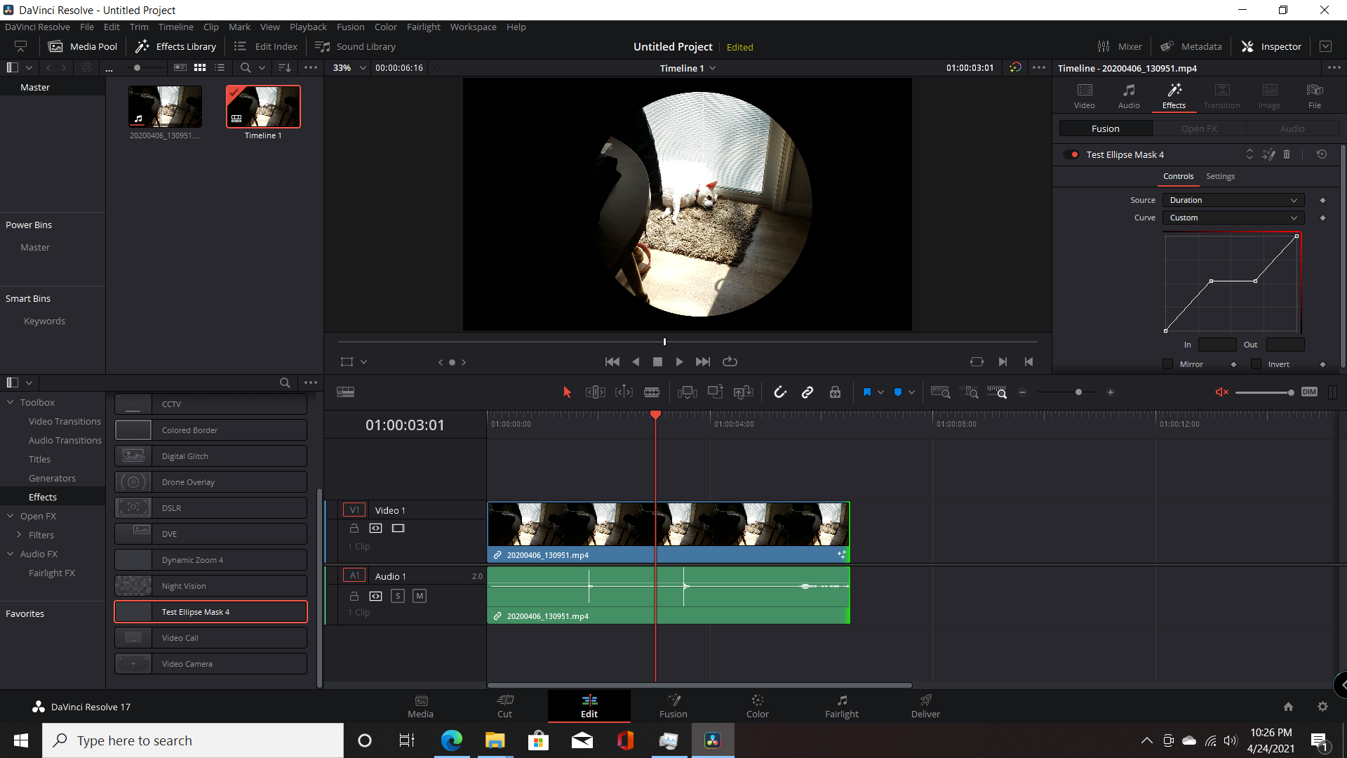Click the Overwrite Clip icon

(x=715, y=392)
